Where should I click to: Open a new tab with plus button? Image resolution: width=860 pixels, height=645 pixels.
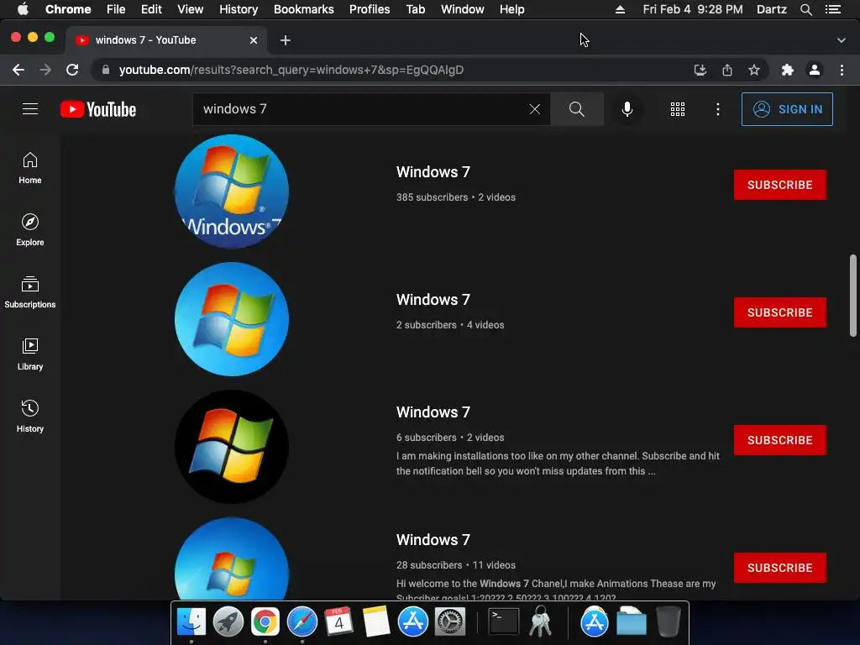point(286,40)
